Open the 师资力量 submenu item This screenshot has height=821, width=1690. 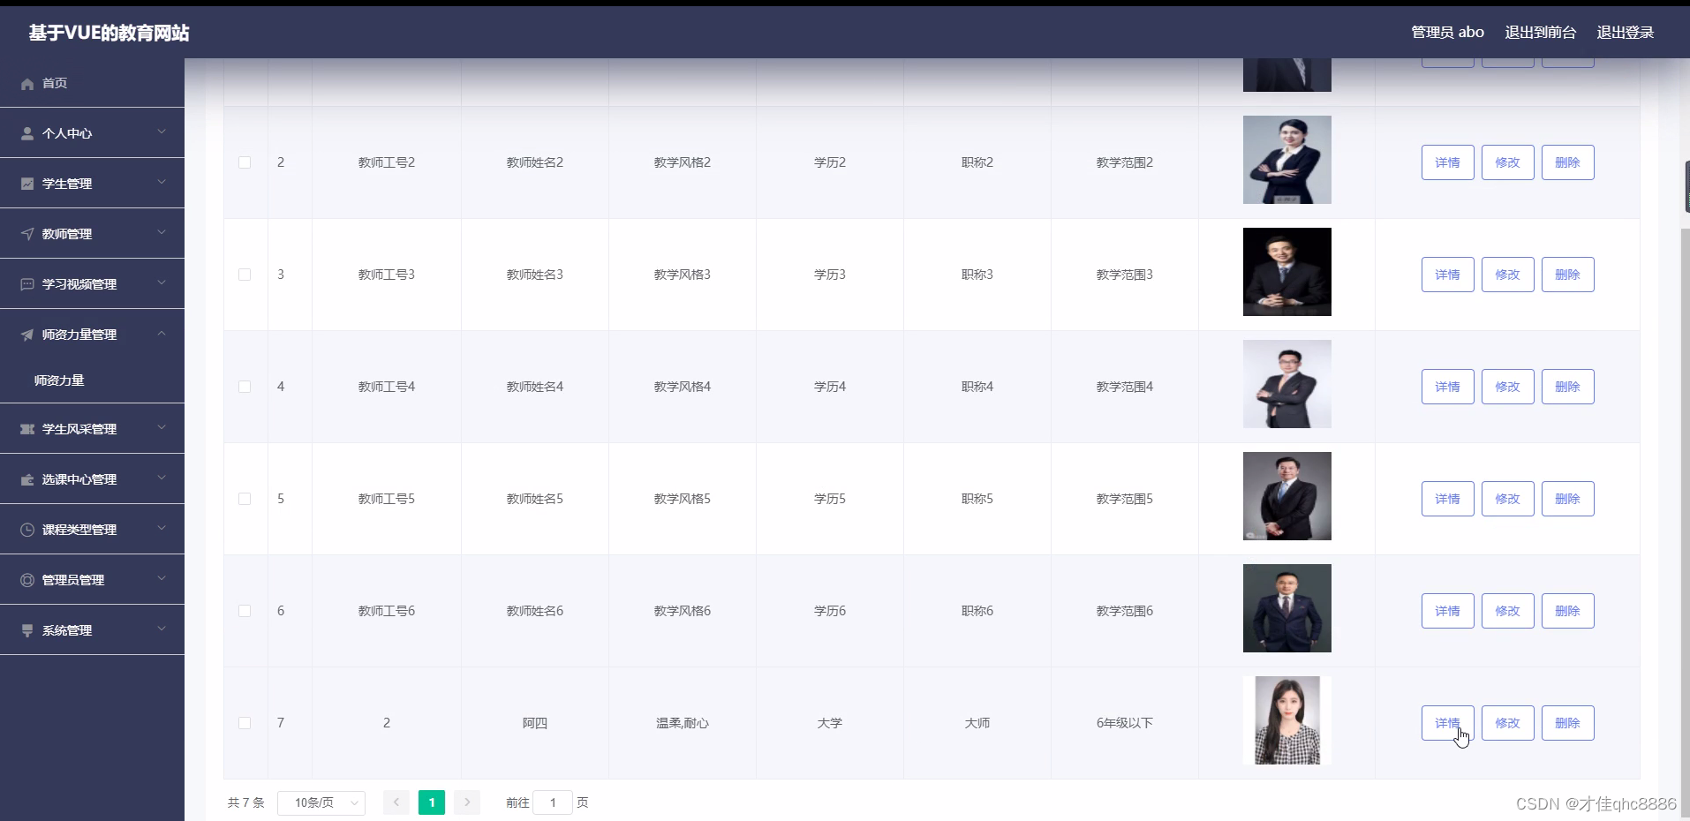pyautogui.click(x=92, y=380)
